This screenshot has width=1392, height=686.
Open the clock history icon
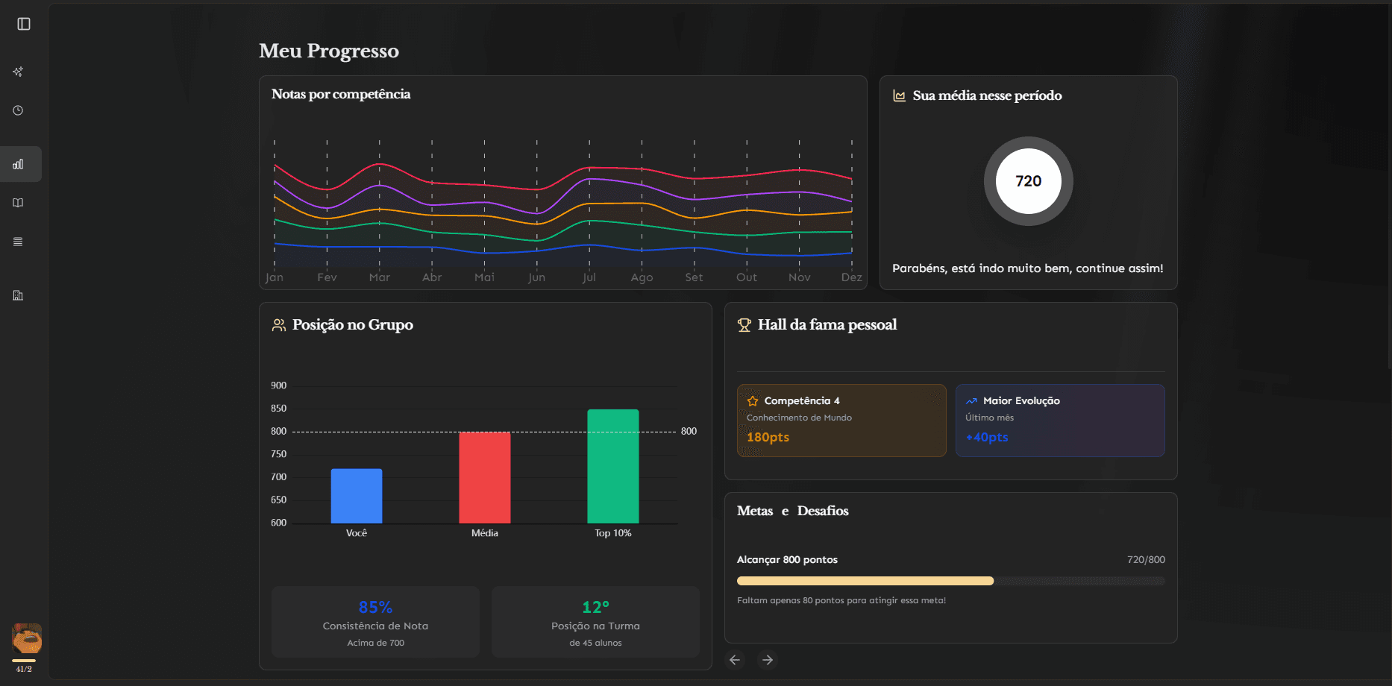(x=18, y=110)
